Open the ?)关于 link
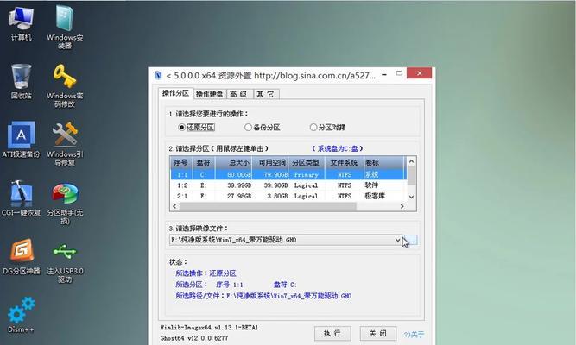576x345 pixels. click(414, 335)
